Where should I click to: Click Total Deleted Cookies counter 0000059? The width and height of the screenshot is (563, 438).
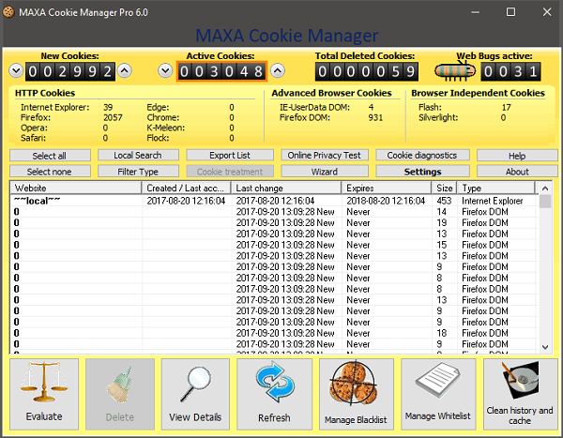[367, 71]
